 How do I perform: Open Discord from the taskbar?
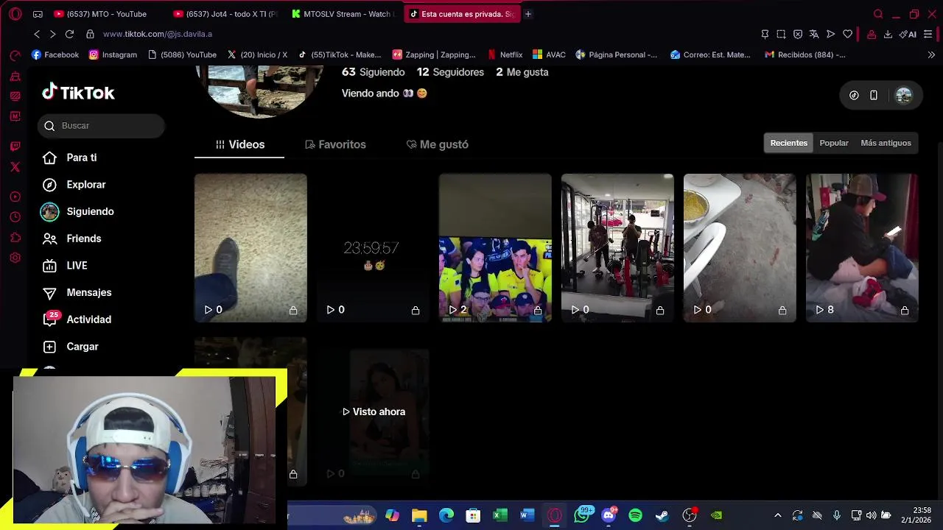click(609, 515)
